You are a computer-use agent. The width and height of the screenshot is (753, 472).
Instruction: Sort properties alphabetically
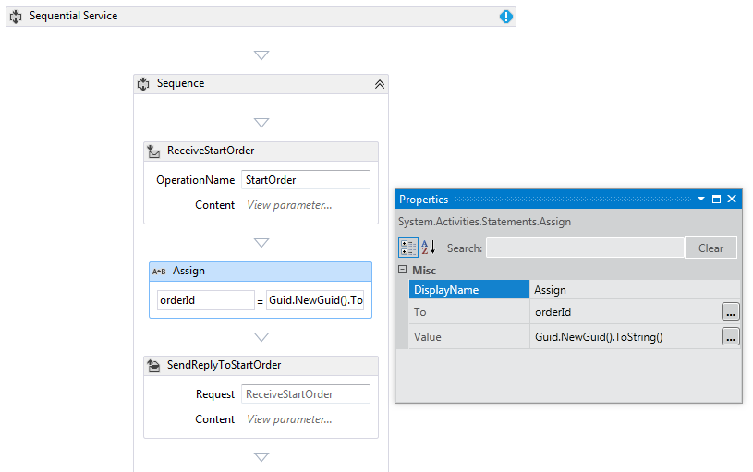pos(429,248)
